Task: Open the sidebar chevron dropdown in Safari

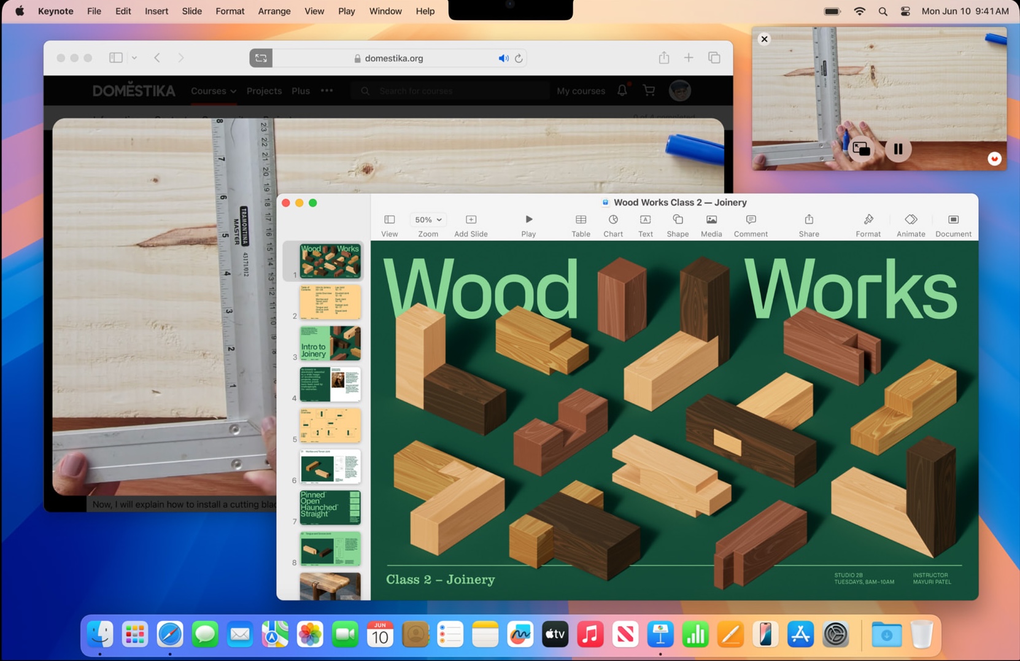Action: point(135,57)
